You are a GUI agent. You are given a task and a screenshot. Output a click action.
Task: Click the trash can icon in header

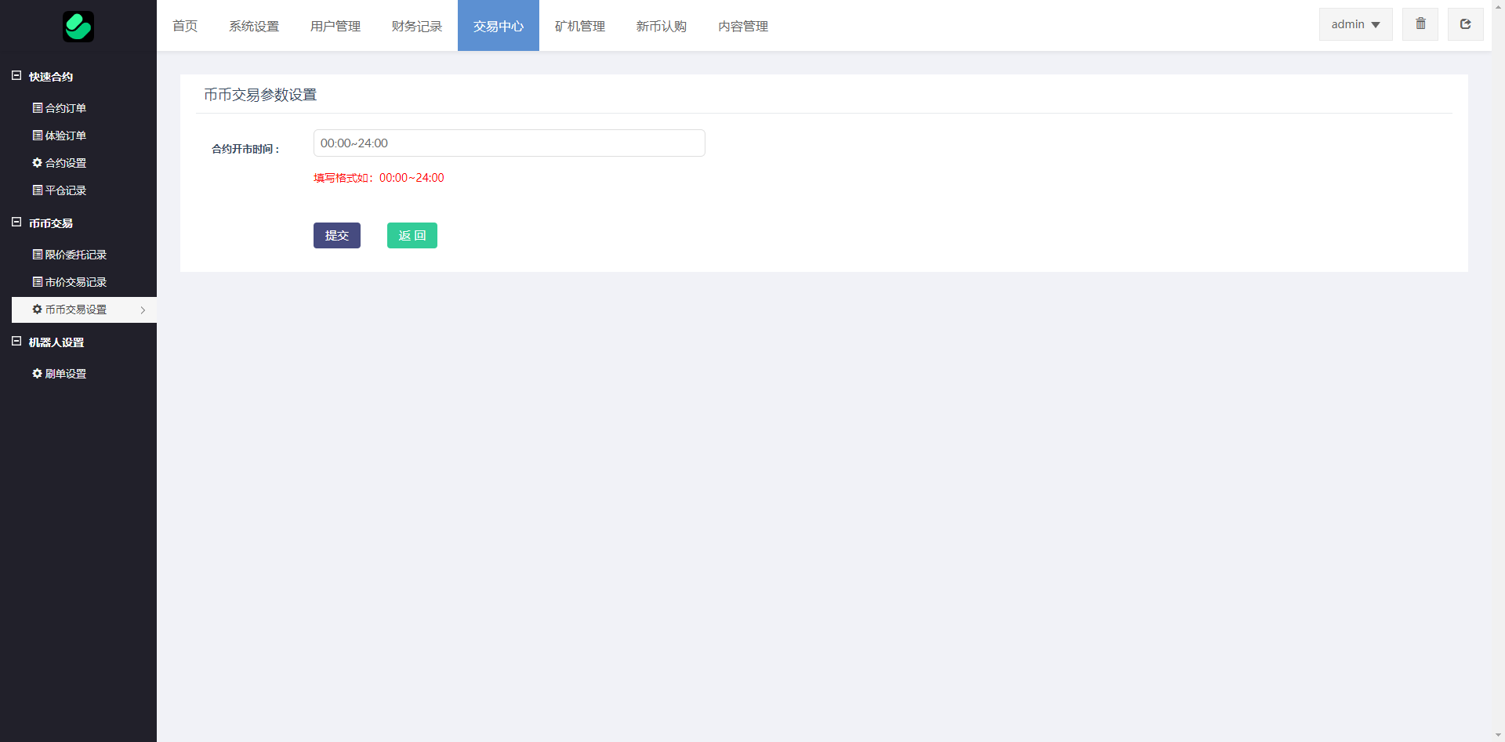point(1420,24)
